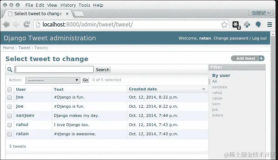Check the rahul tweet row
The image size is (278, 160).
click(x=10, y=125)
